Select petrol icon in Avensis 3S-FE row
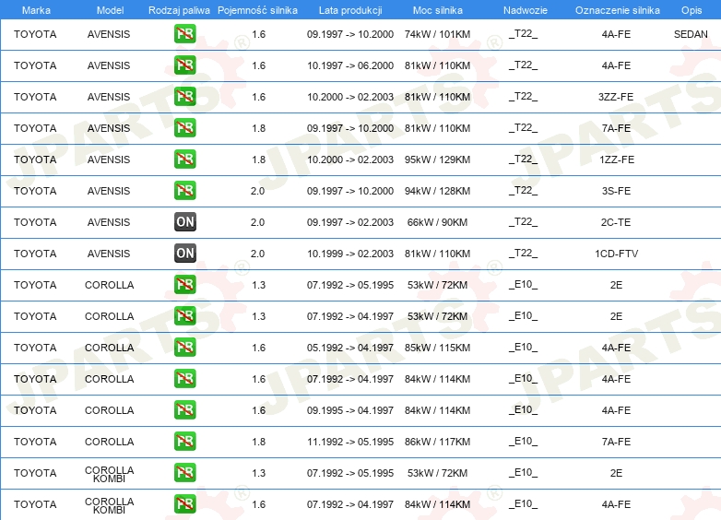This screenshot has width=721, height=520. 184,190
